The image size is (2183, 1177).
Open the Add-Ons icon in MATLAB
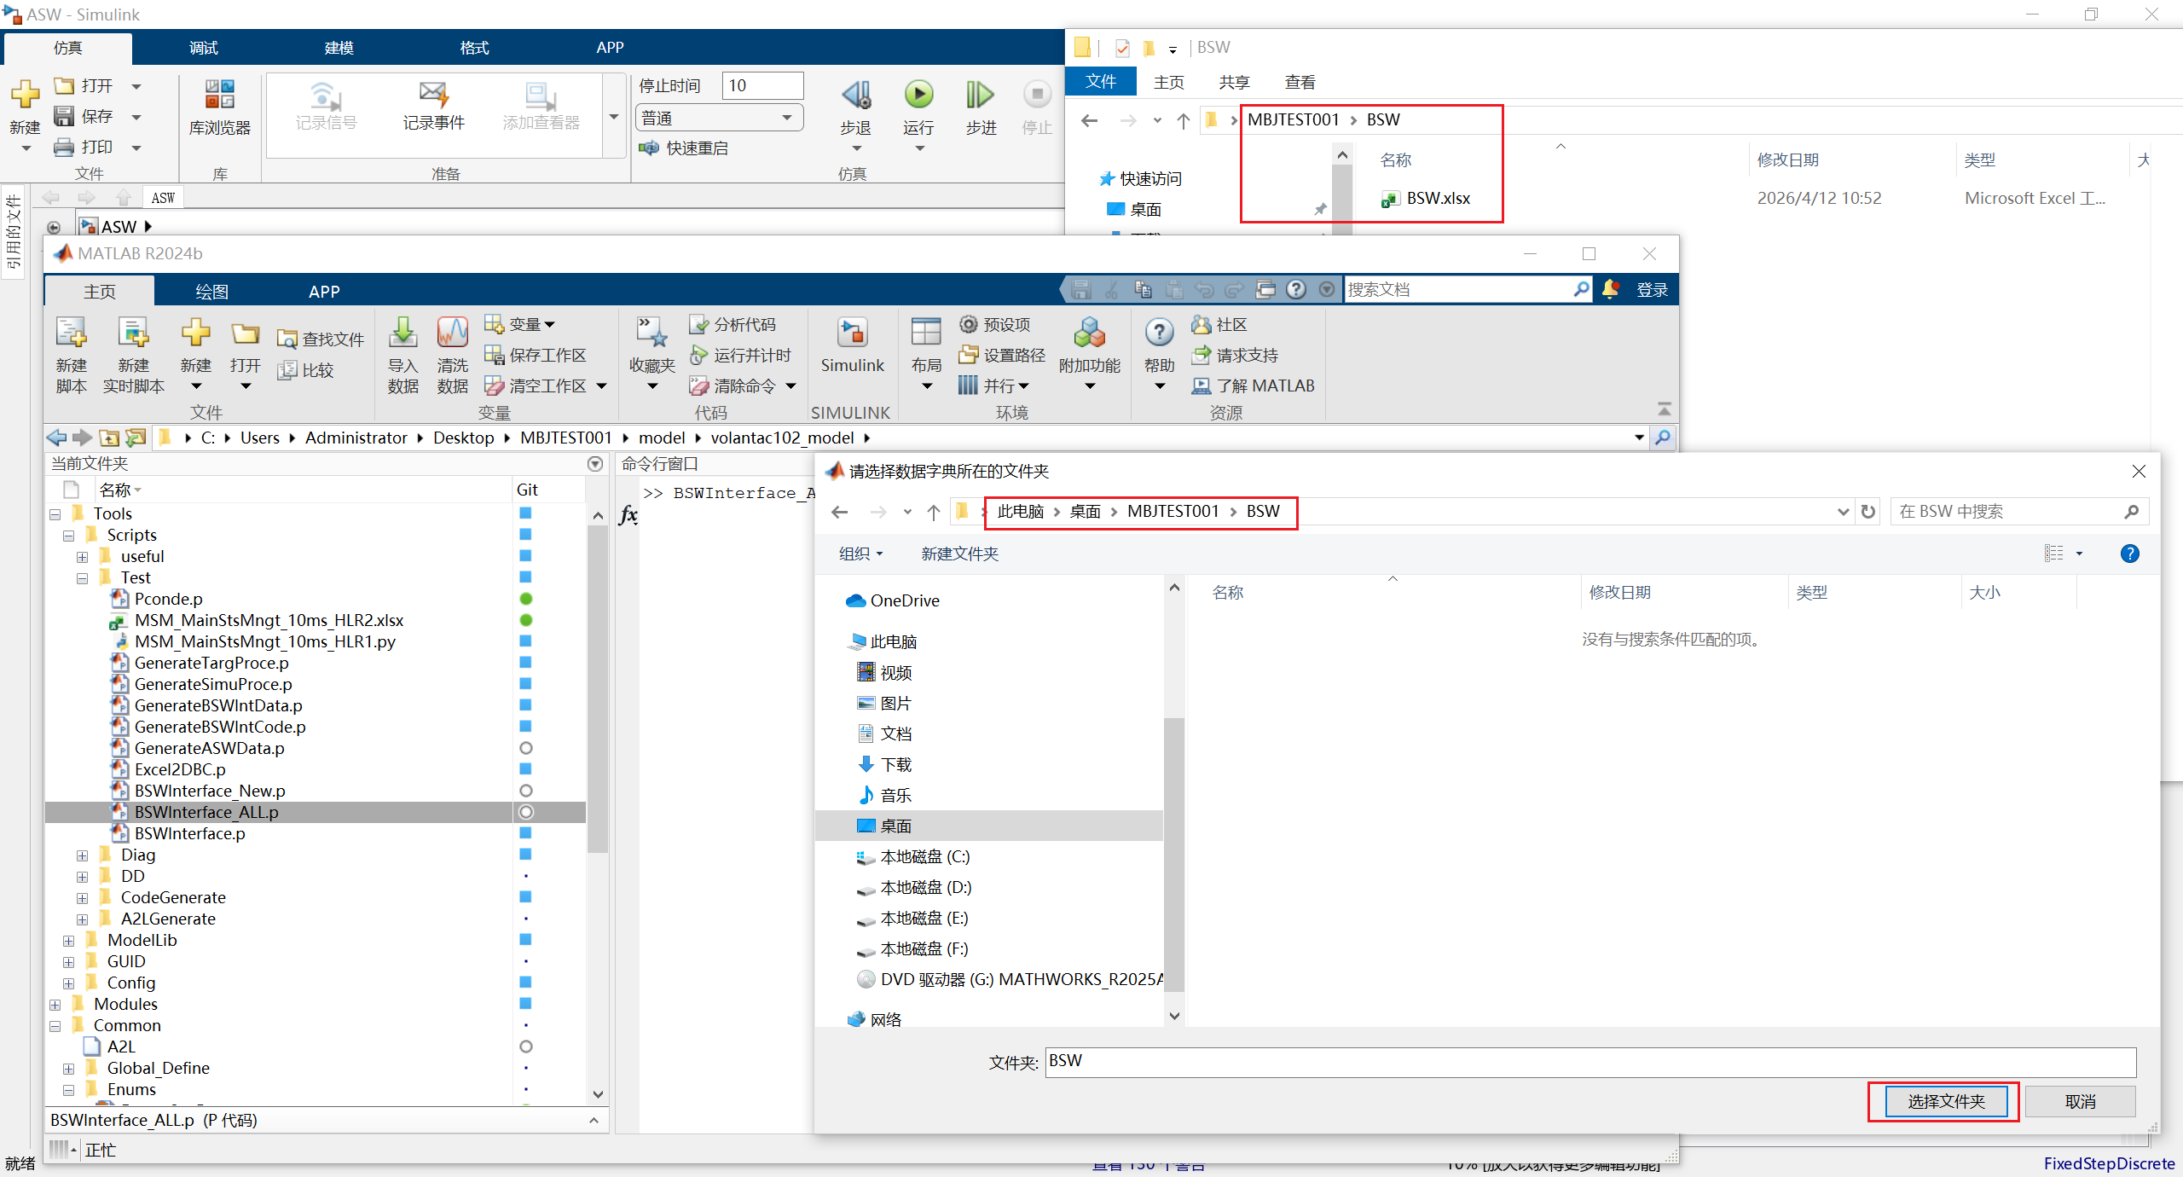coord(1089,333)
